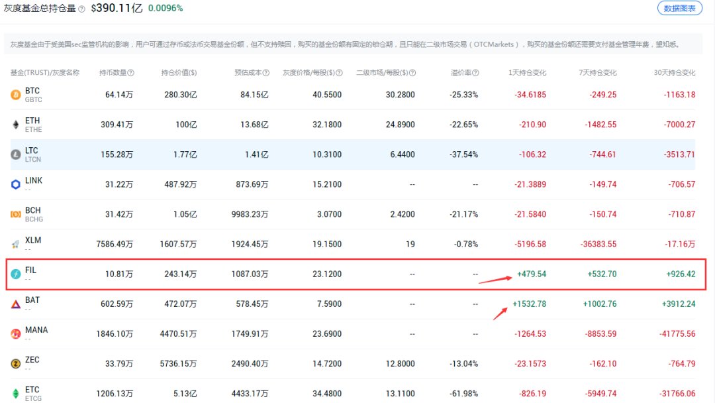Click BTC holdings value 280.30亿

(x=181, y=95)
